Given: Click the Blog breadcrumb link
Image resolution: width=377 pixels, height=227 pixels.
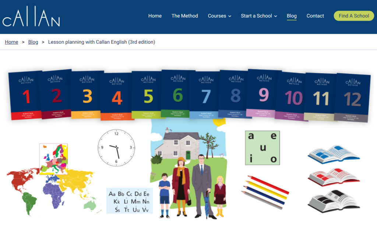Looking at the screenshot, I should 33,42.
